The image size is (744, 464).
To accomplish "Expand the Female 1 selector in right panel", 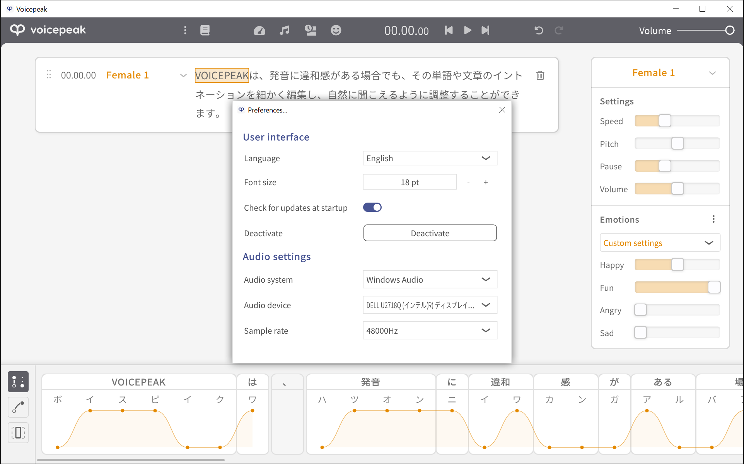I will point(712,73).
